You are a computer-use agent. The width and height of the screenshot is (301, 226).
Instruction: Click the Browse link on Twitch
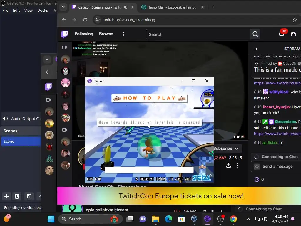(106, 34)
